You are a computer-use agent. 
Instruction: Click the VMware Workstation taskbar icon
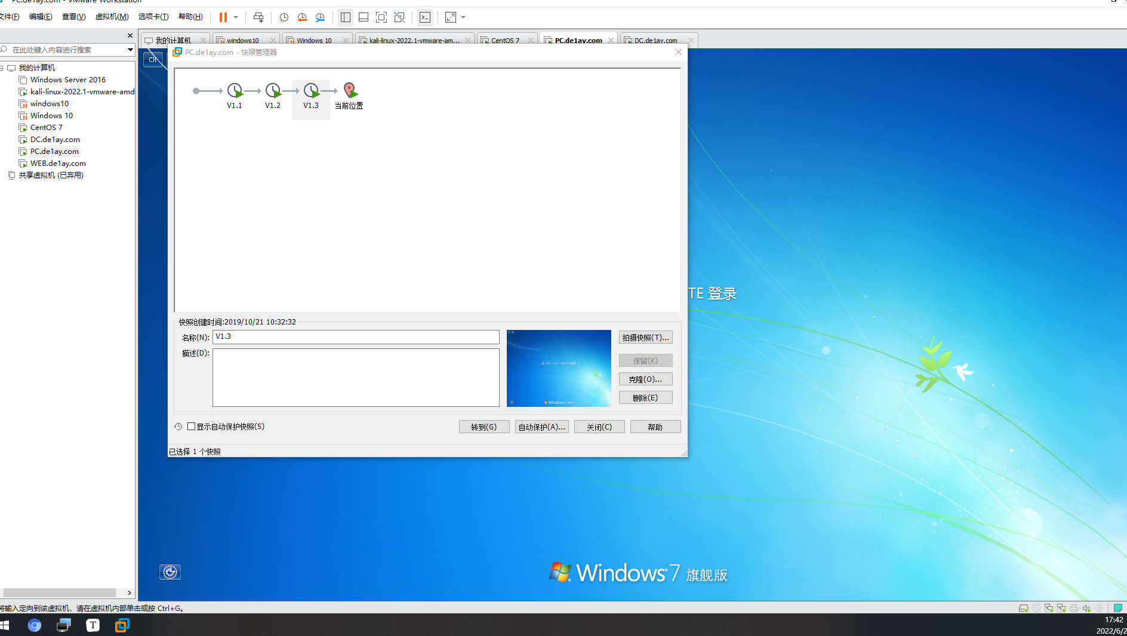122,625
